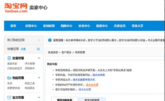This screenshot has height=101, width=165.
Task: Open 提前收款 link
Action: pyautogui.click(x=12, y=64)
